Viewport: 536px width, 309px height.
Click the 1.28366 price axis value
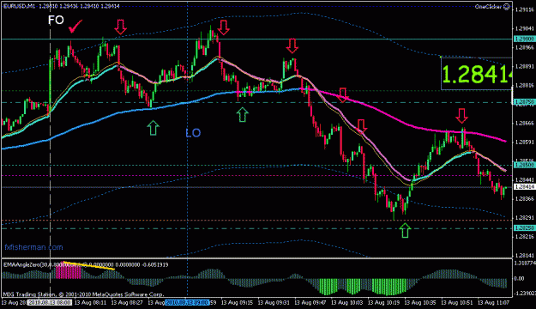pos(524,198)
